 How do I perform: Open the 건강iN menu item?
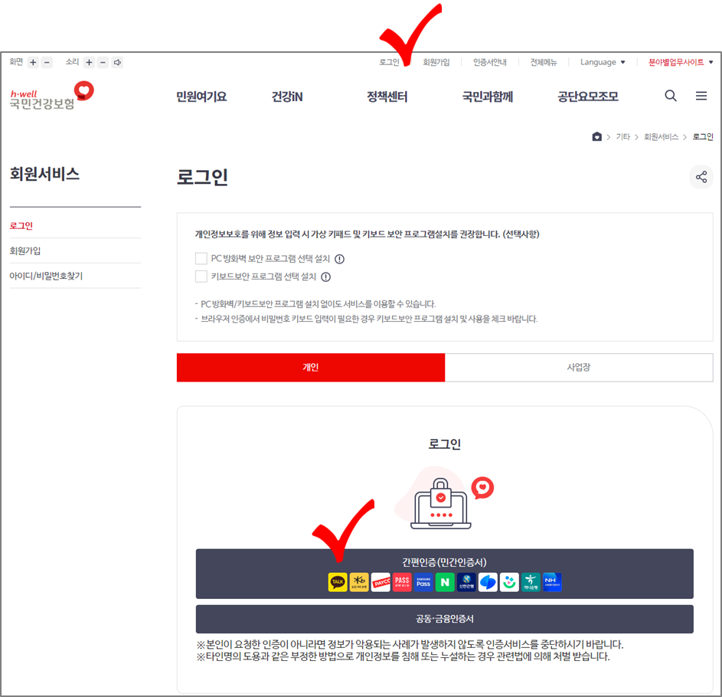tap(287, 96)
